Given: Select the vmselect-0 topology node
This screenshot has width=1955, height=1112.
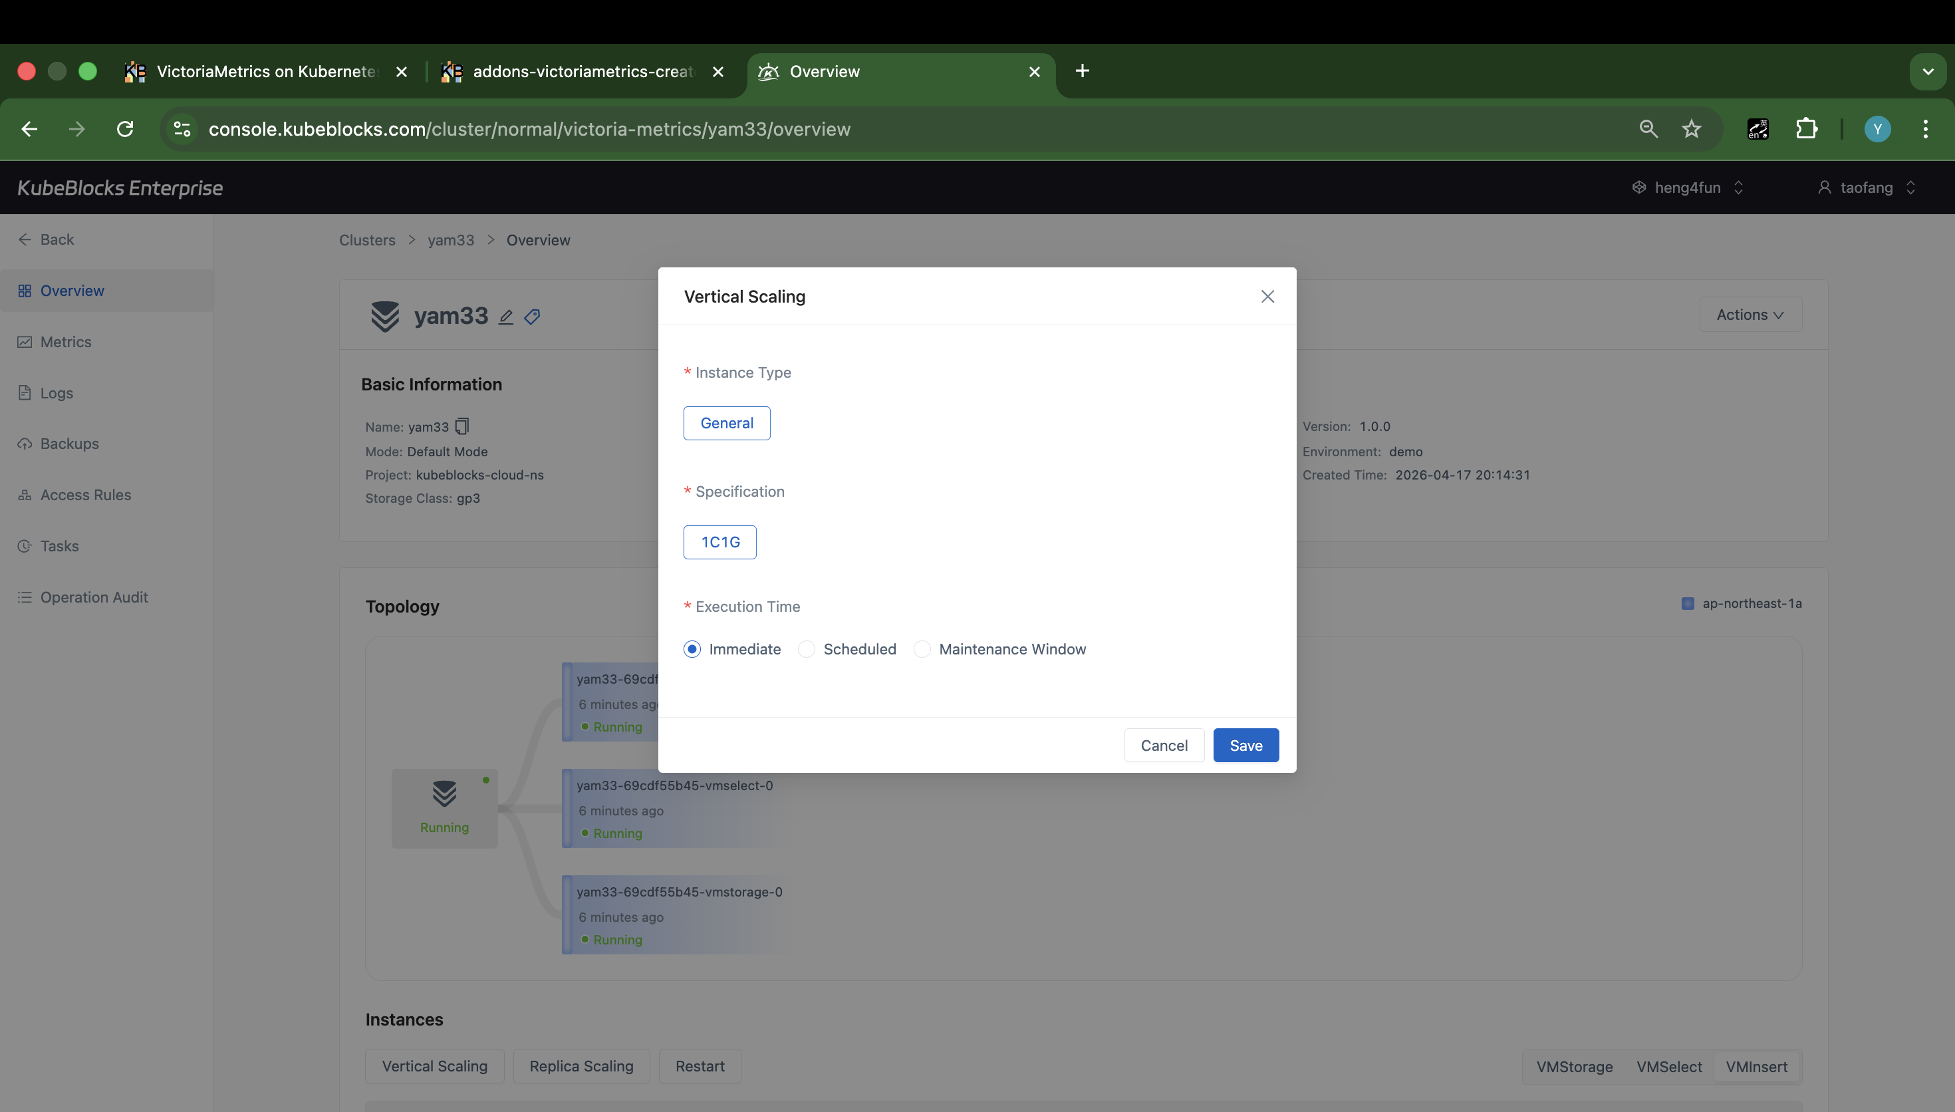Looking at the screenshot, I should coord(678,809).
